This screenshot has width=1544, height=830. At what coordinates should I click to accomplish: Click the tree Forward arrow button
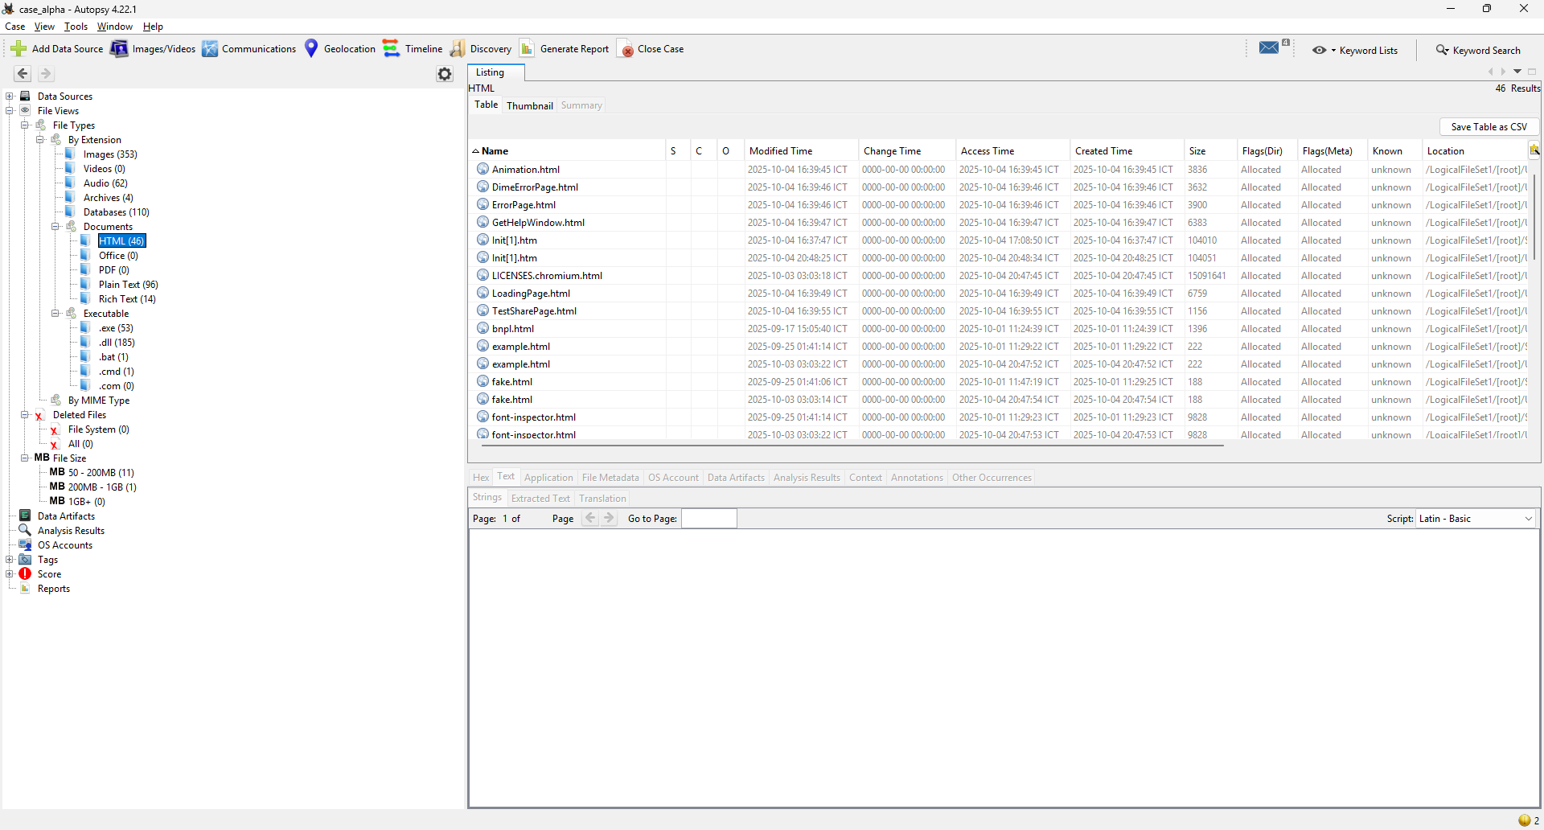[46, 74]
